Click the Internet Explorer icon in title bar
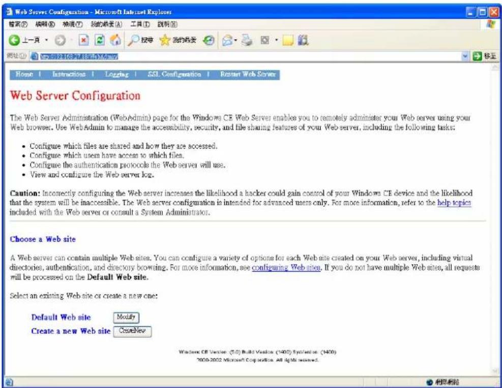The height and width of the screenshot is (388, 502). coord(9,12)
